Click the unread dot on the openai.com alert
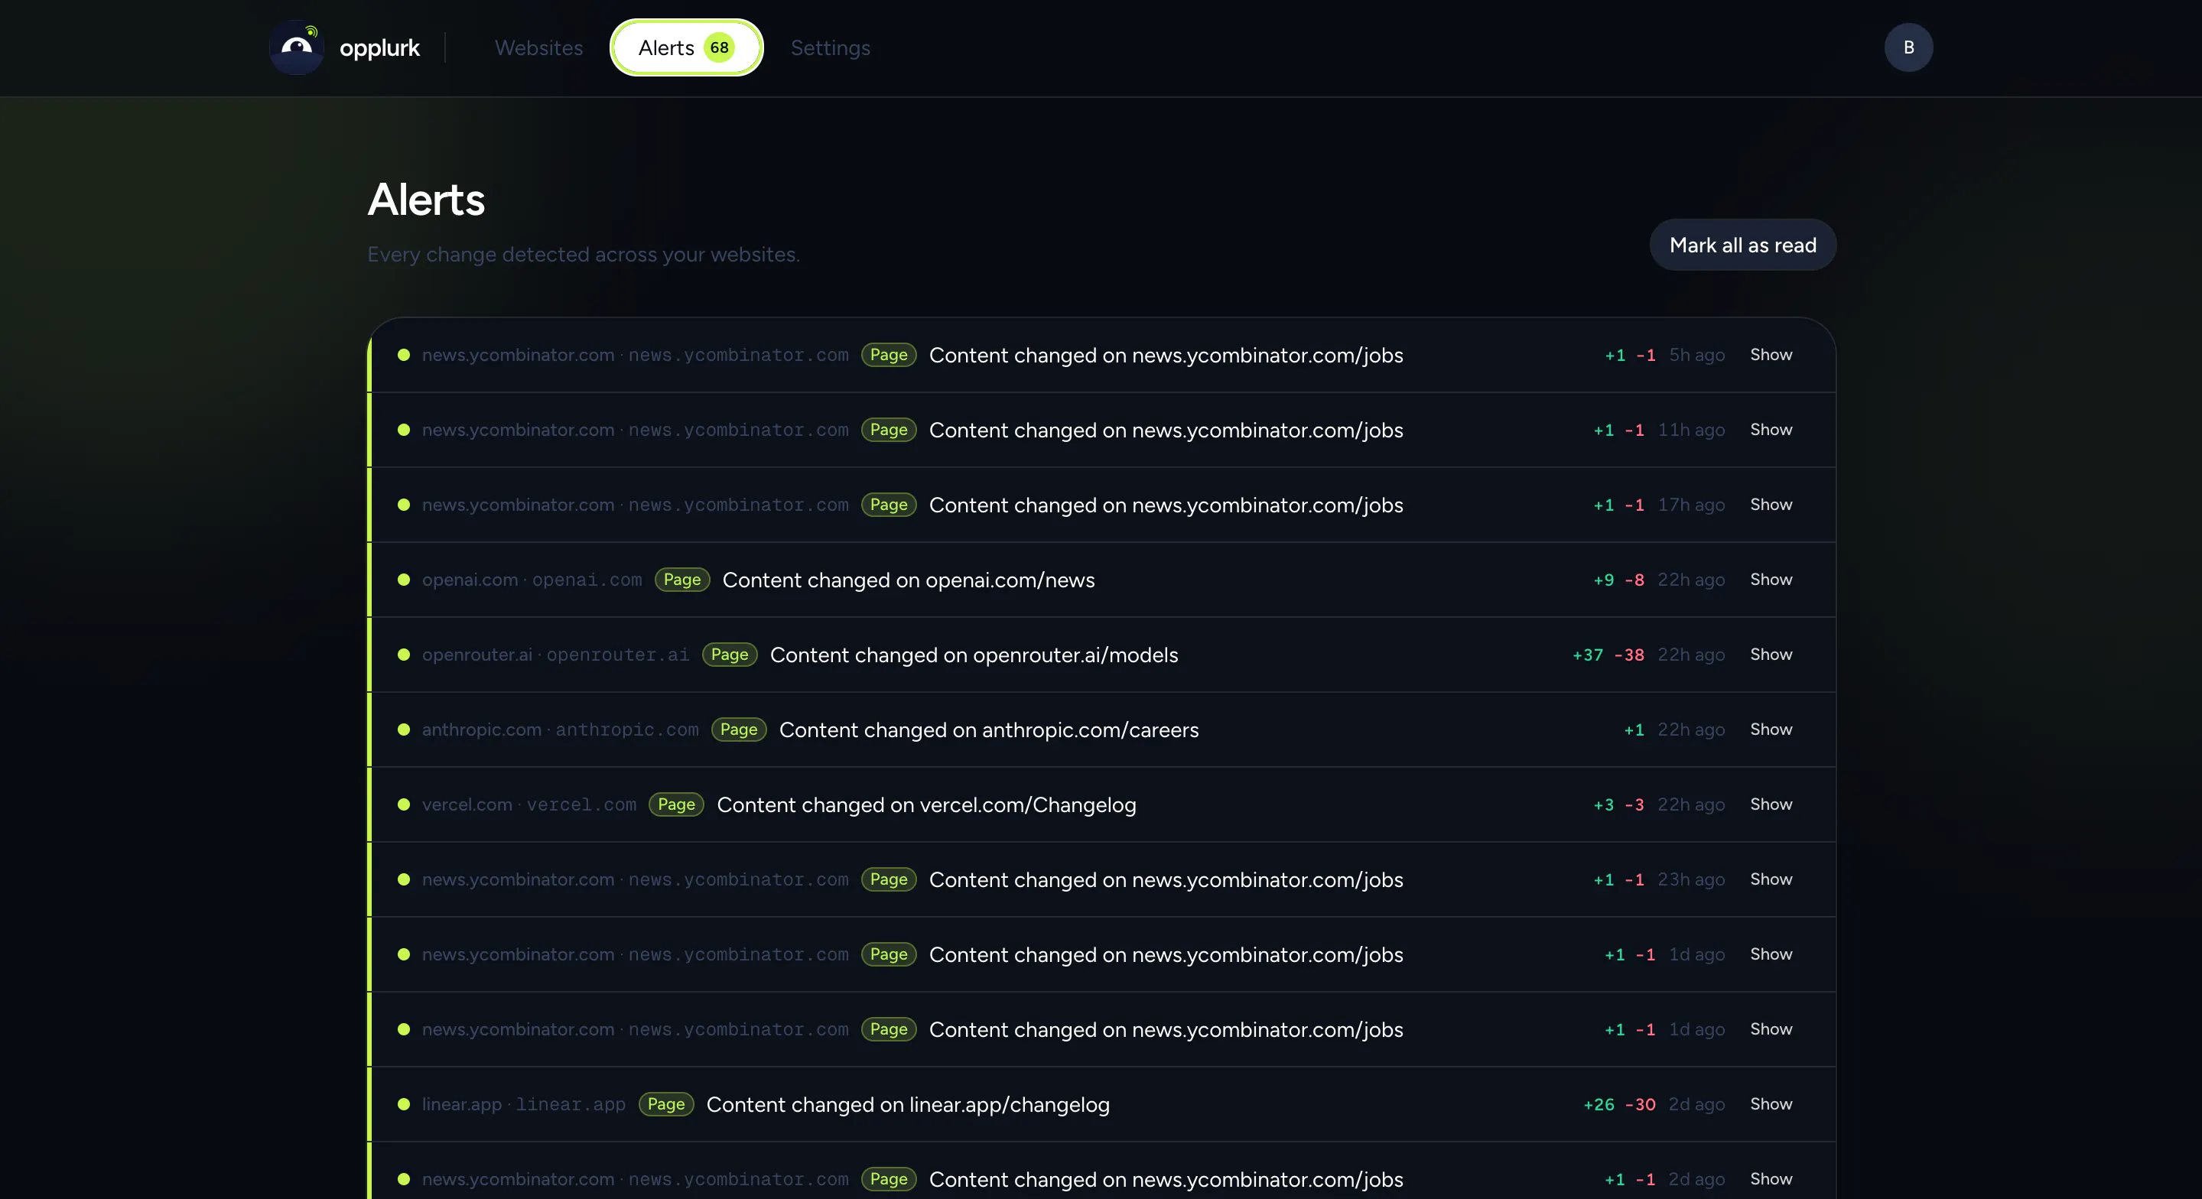Image resolution: width=2202 pixels, height=1199 pixels. pos(404,580)
